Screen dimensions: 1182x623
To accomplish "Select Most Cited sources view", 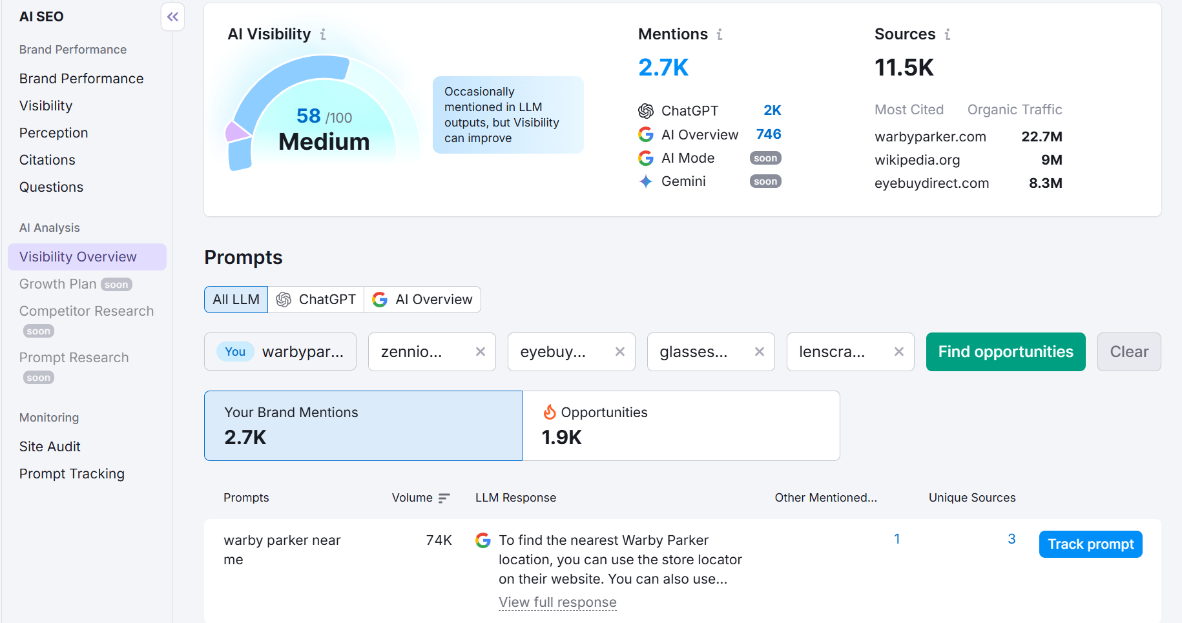I will click(x=909, y=110).
